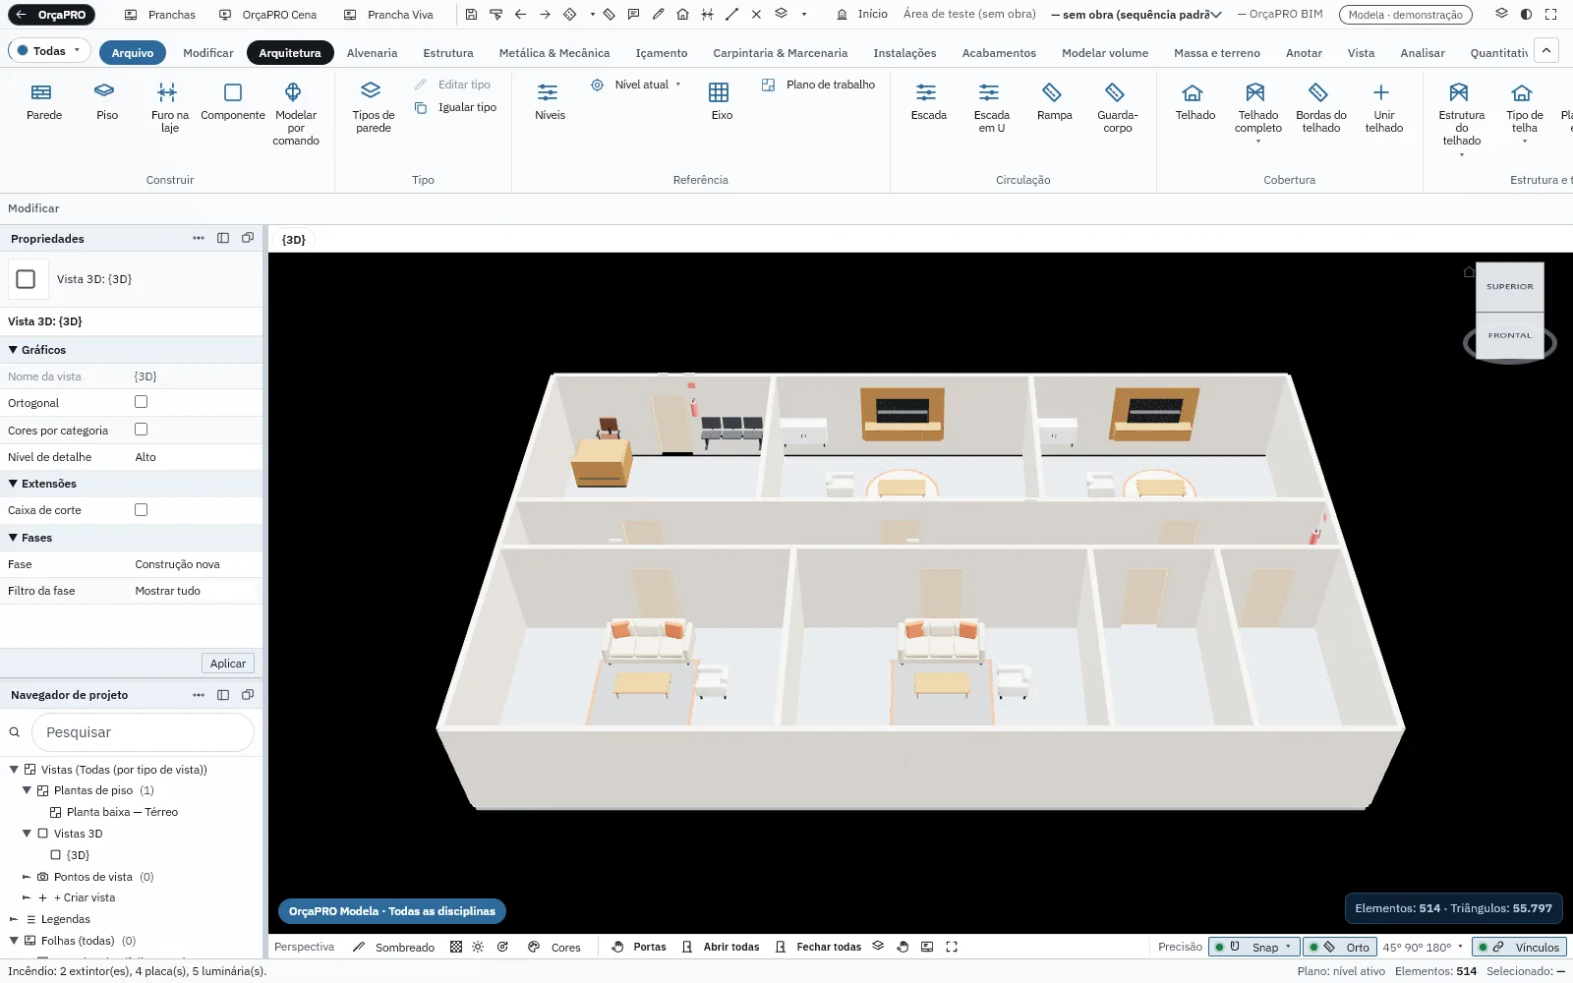Toggle the Orto mode switch
1573x983 pixels.
(1338, 948)
